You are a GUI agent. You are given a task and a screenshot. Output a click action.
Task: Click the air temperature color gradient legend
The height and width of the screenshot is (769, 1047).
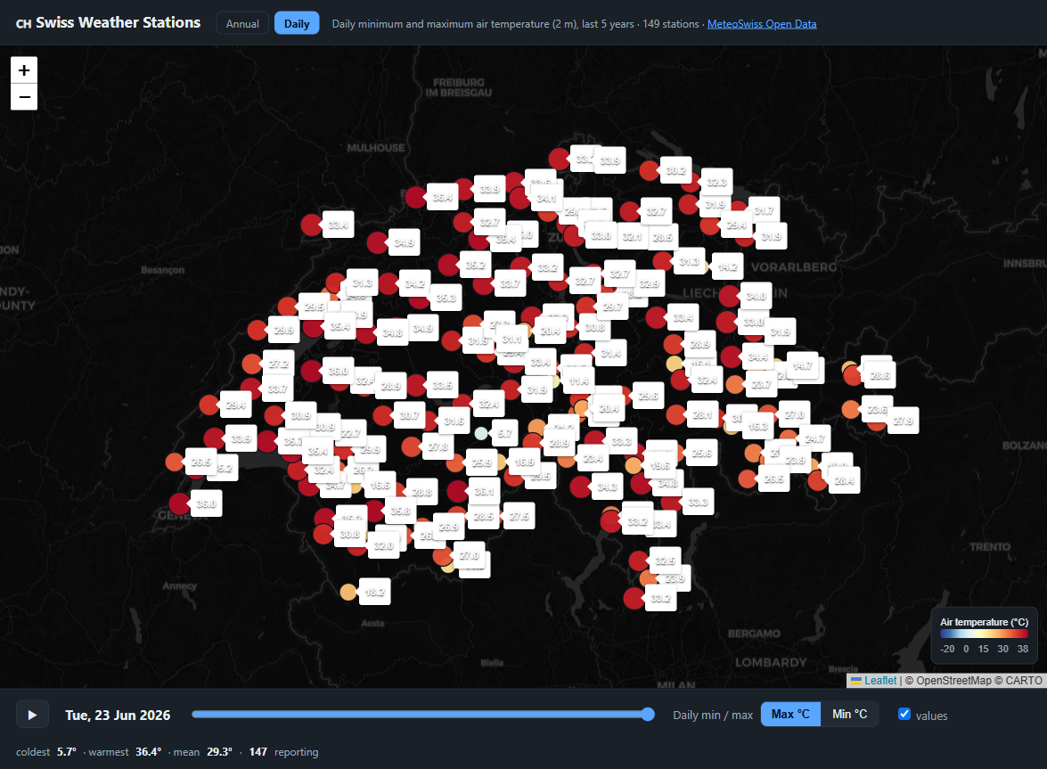(x=985, y=634)
